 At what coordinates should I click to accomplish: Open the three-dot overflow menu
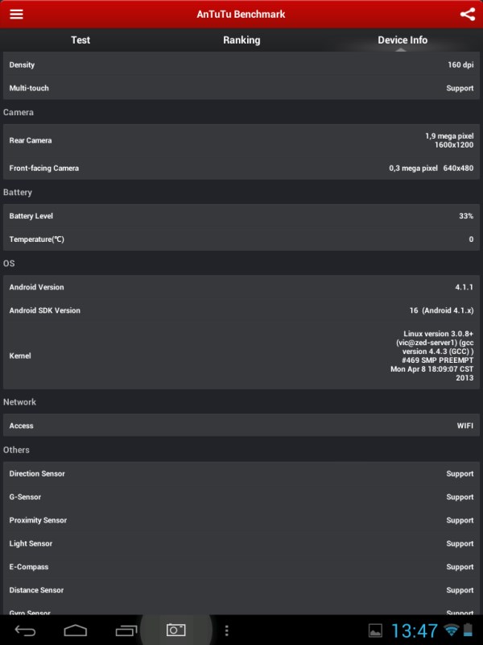pyautogui.click(x=227, y=630)
